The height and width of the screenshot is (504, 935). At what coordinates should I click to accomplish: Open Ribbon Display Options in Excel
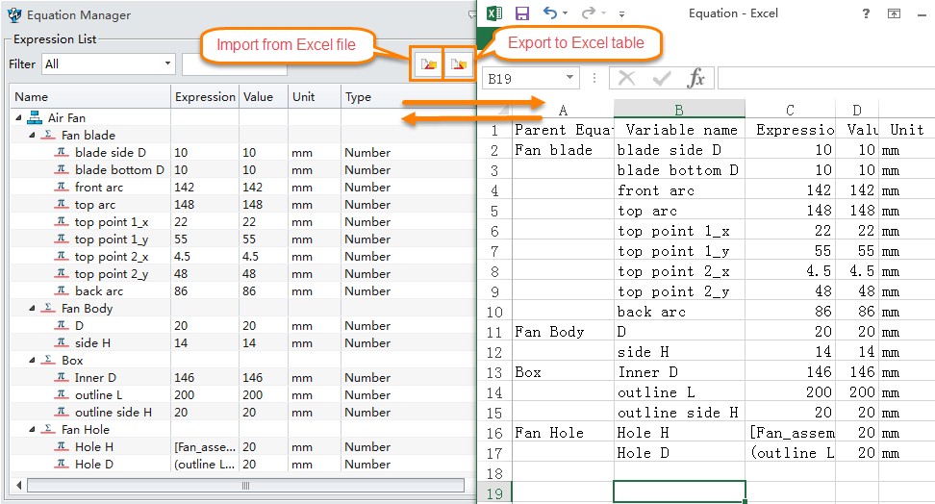(x=894, y=13)
